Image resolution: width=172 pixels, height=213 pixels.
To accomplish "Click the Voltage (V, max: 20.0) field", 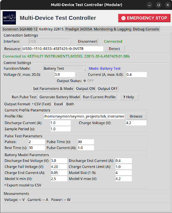I will pyautogui.click(x=65, y=74).
